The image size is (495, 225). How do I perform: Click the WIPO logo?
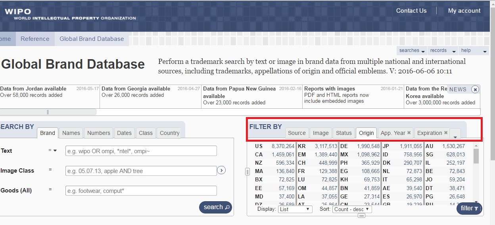70,14
